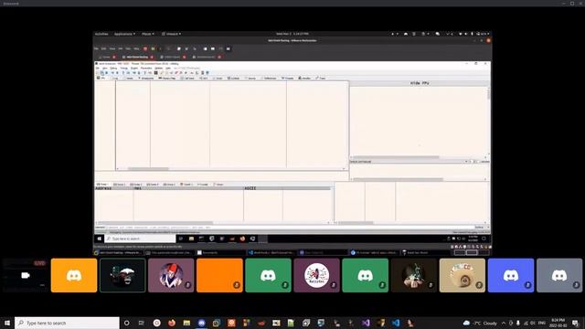Open File Explorer on the host taskbar
This screenshot has width=585, height=329.
[186, 323]
